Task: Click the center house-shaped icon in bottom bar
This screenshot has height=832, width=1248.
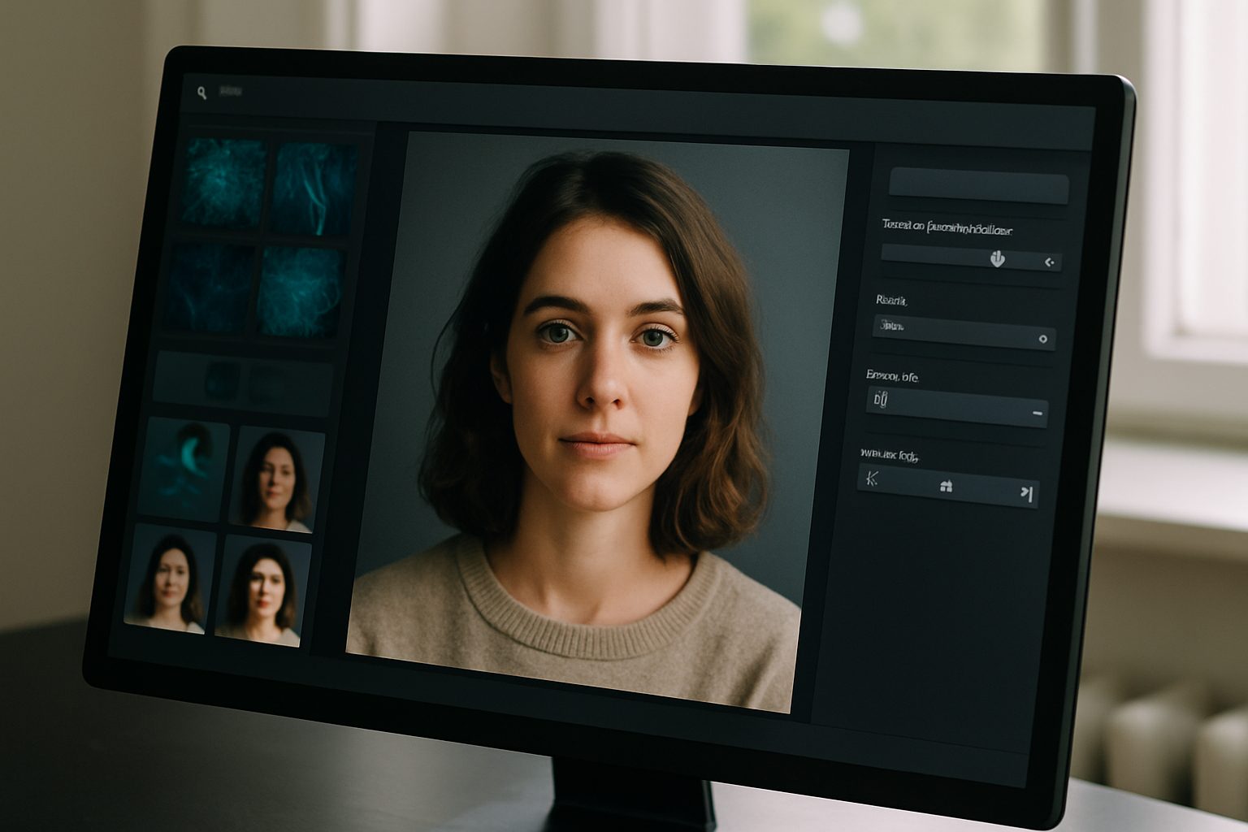Action: [946, 486]
